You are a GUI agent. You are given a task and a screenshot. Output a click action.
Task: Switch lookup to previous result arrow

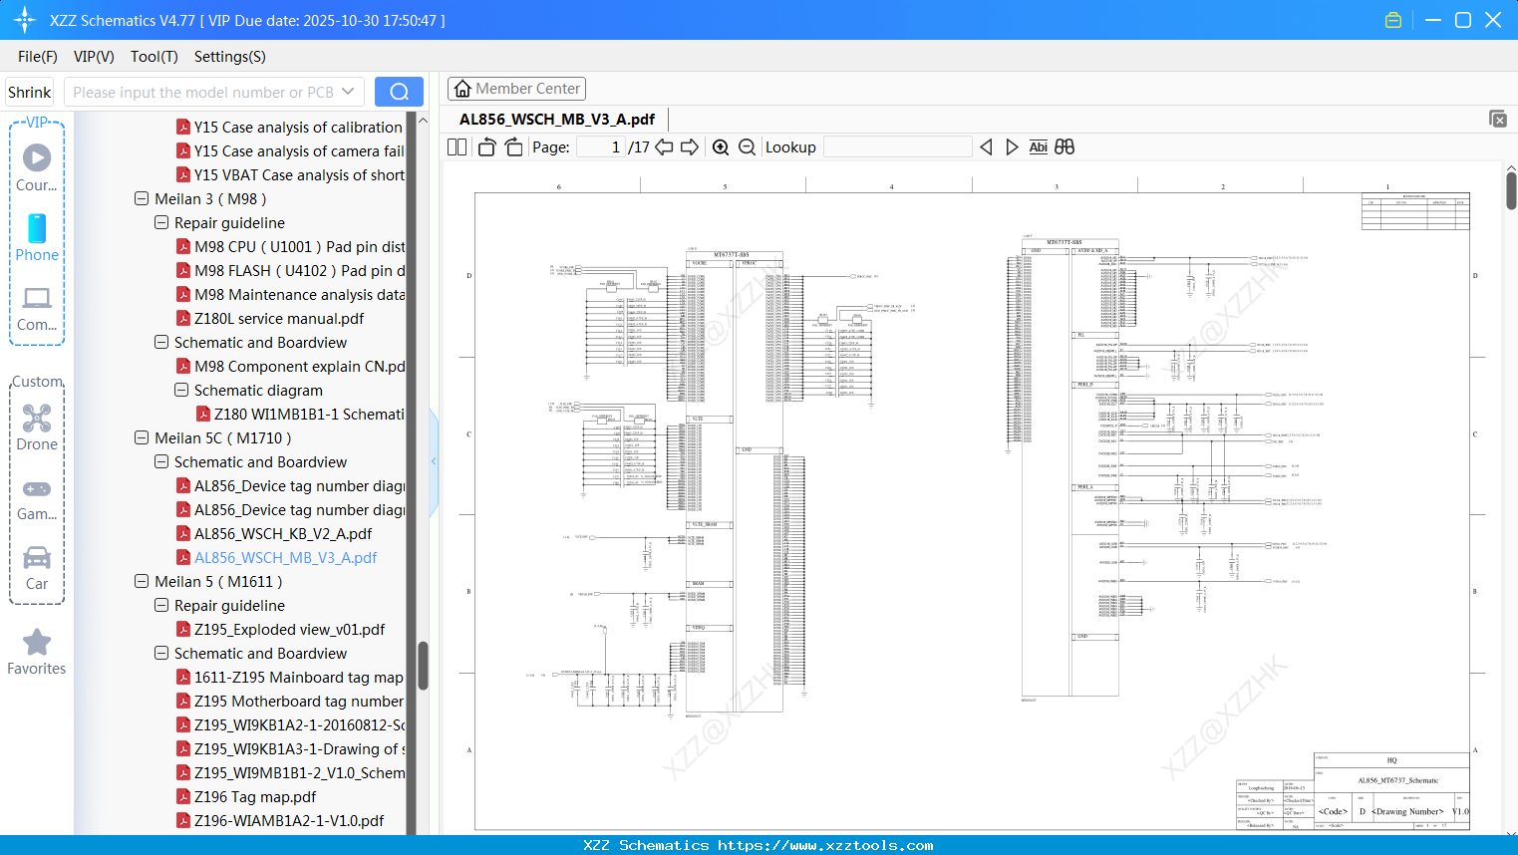986,146
